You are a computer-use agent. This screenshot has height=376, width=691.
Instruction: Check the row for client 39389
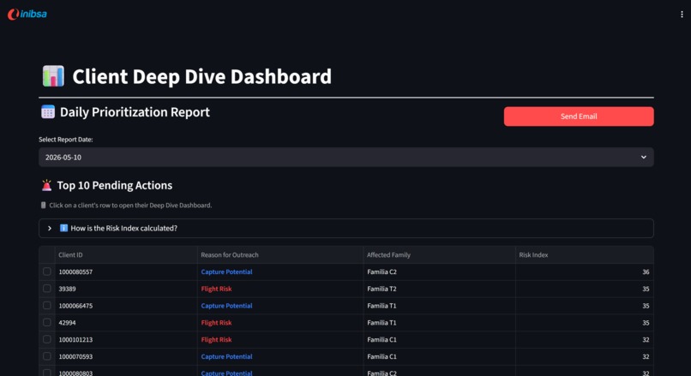tap(46, 289)
